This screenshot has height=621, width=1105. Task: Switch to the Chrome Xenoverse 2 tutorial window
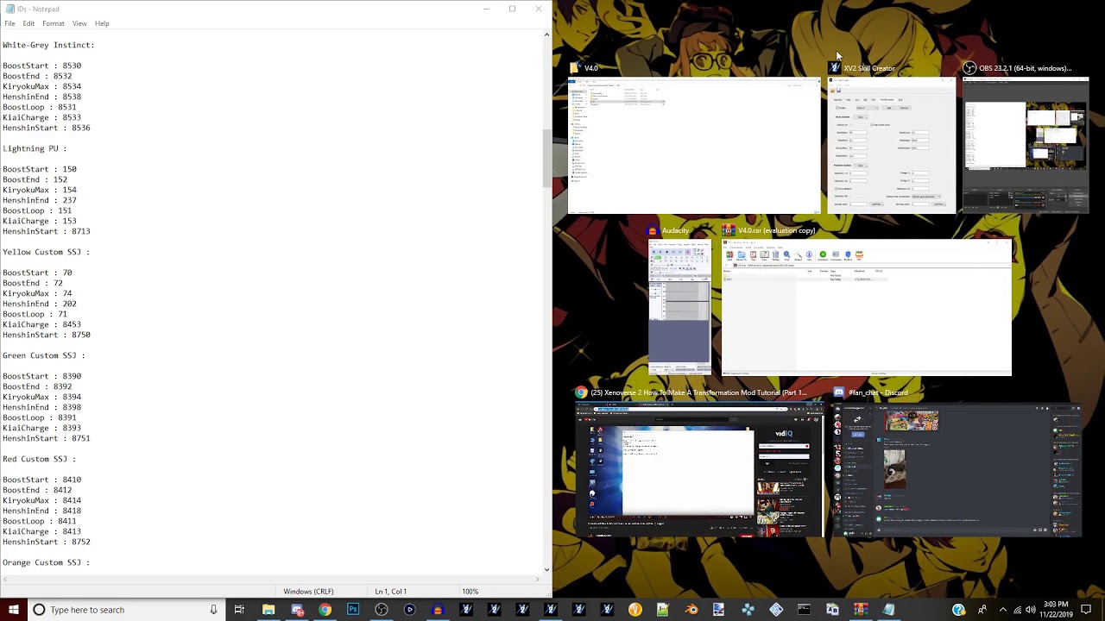coord(699,469)
